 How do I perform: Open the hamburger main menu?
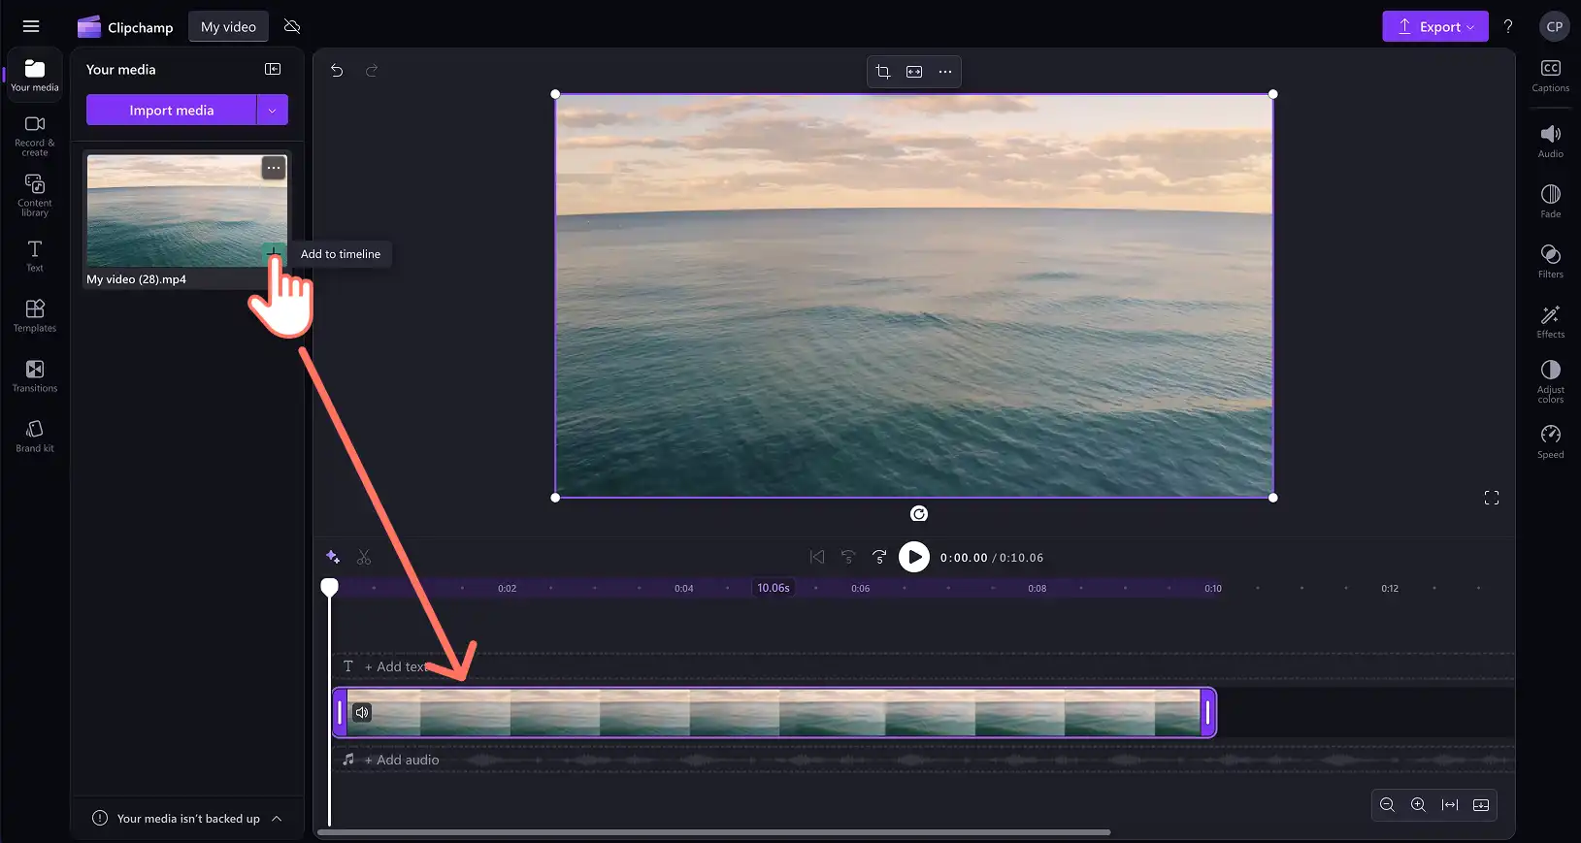click(31, 26)
